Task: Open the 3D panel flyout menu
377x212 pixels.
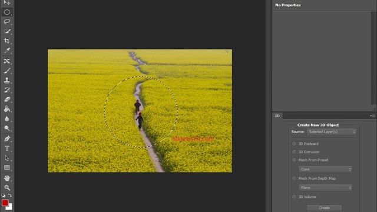Action: point(372,116)
